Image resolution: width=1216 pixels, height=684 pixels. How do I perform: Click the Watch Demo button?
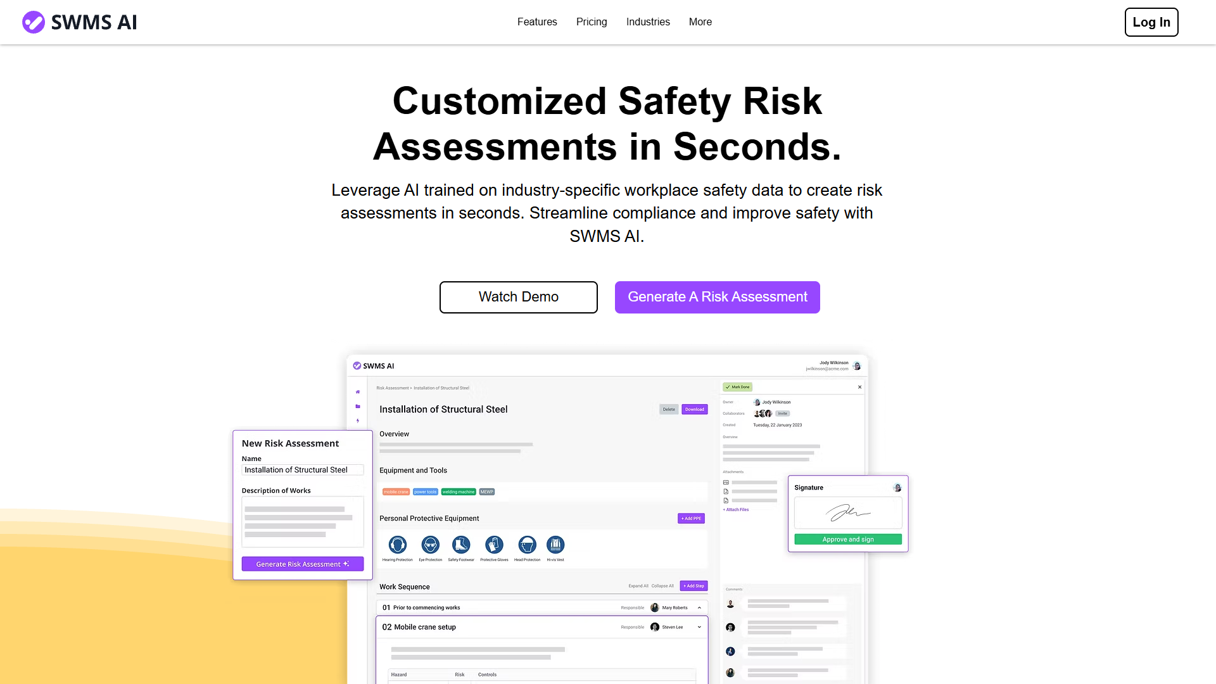[519, 297]
